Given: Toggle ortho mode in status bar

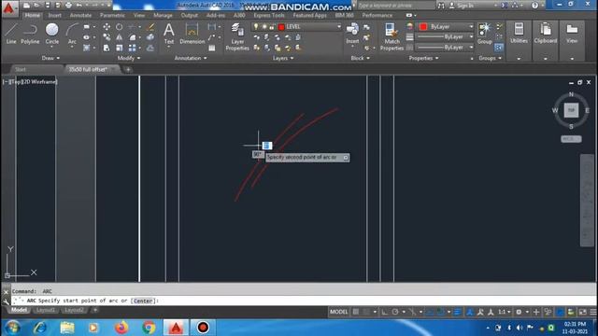Looking at the screenshot, I should pyautogui.click(x=385, y=312).
